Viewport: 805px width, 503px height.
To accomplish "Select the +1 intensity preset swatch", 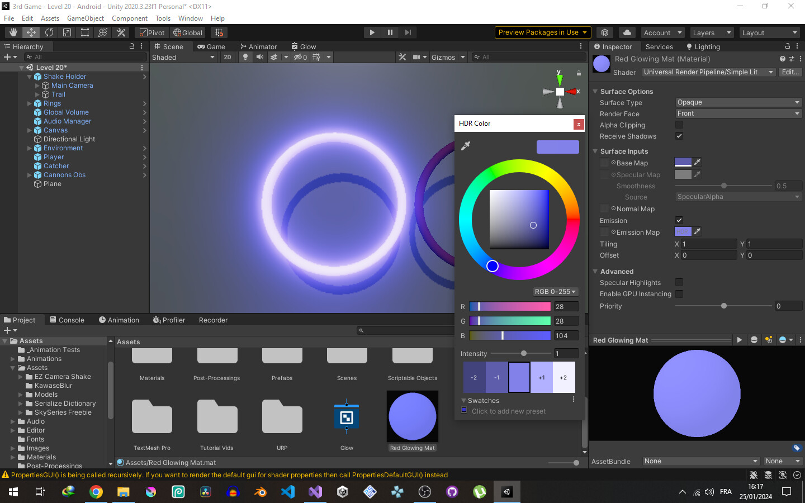I will pos(541,377).
